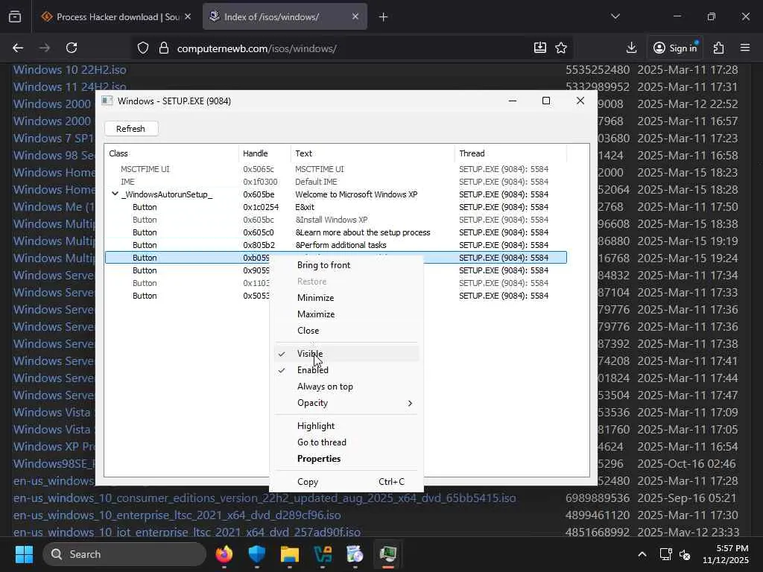Go back with browser back arrow
Screen dimensions: 763x572
point(18,48)
